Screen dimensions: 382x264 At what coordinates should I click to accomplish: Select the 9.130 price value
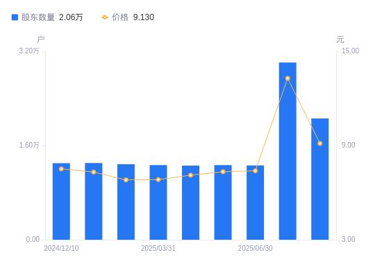click(144, 17)
